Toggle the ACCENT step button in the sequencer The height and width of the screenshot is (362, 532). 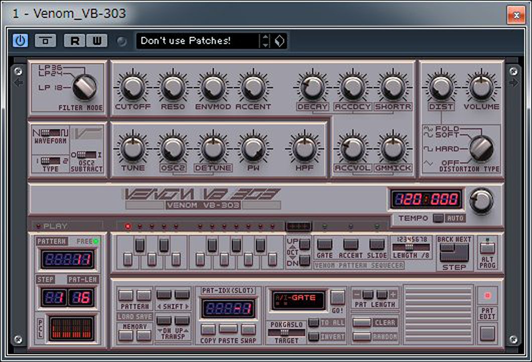350,244
